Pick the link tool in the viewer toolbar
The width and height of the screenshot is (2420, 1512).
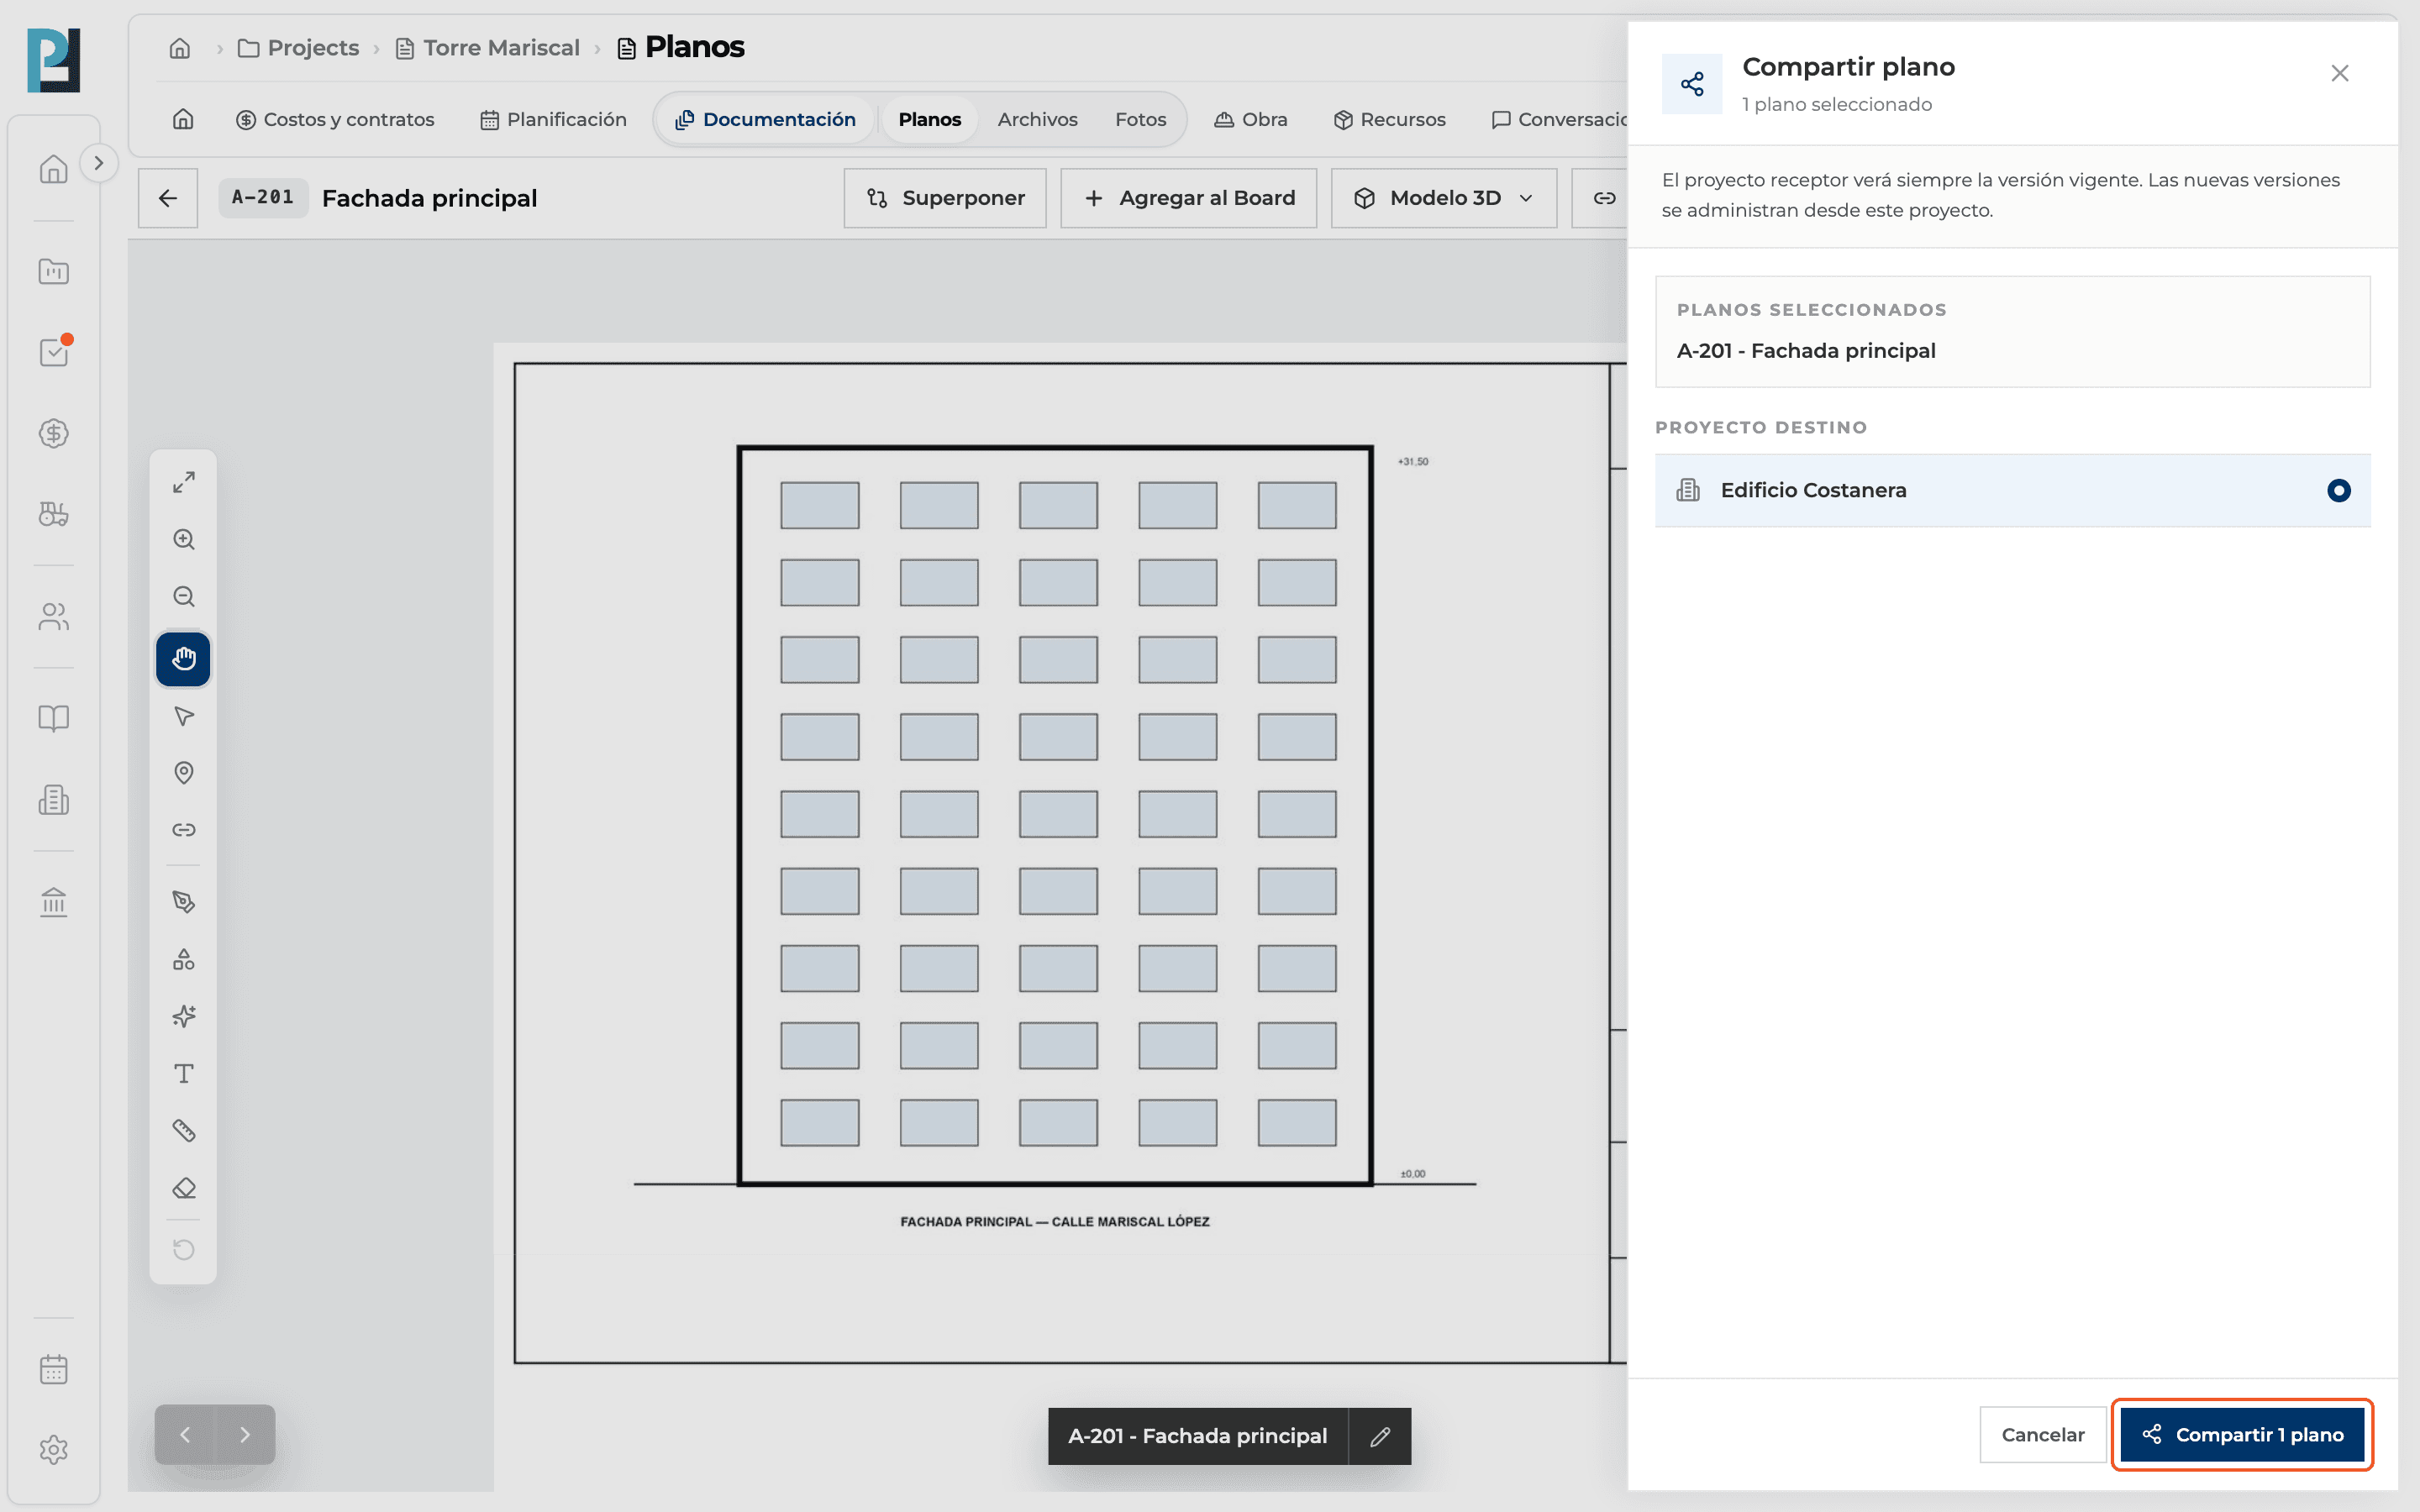[183, 830]
